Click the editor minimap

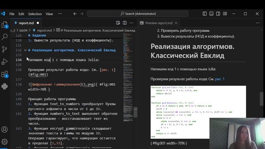[128, 77]
